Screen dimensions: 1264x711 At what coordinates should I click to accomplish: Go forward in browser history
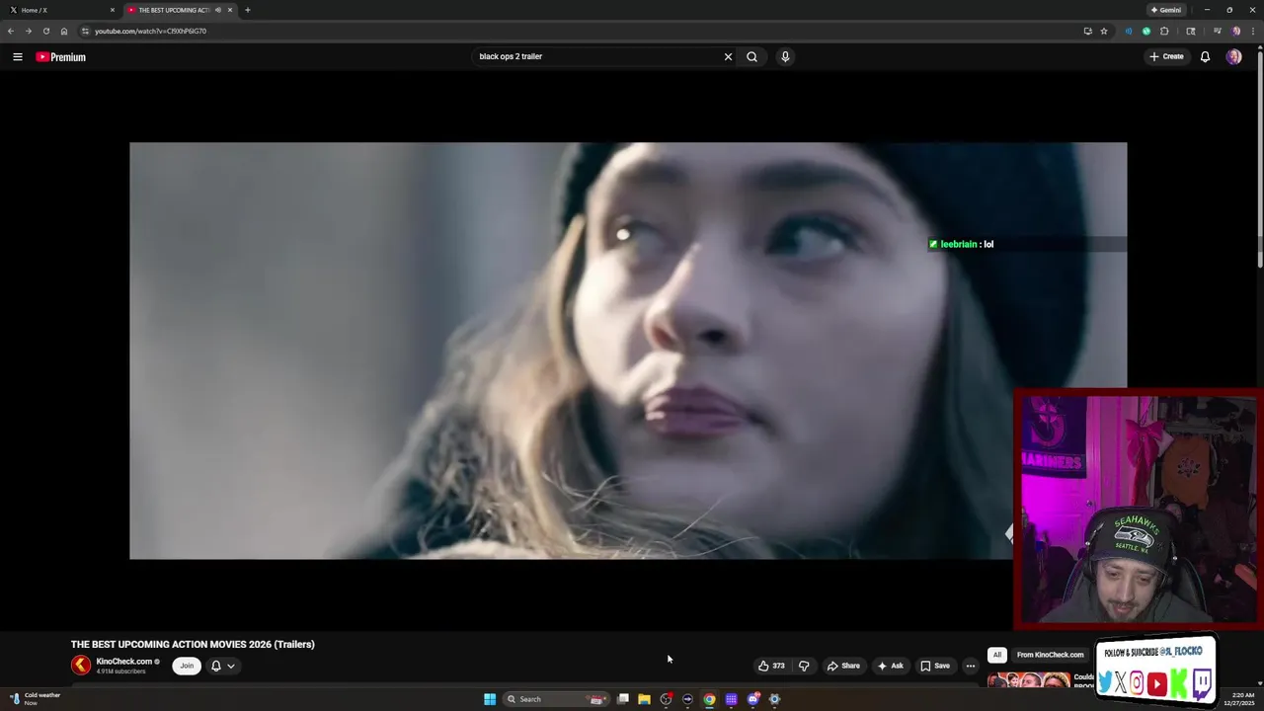(x=28, y=31)
